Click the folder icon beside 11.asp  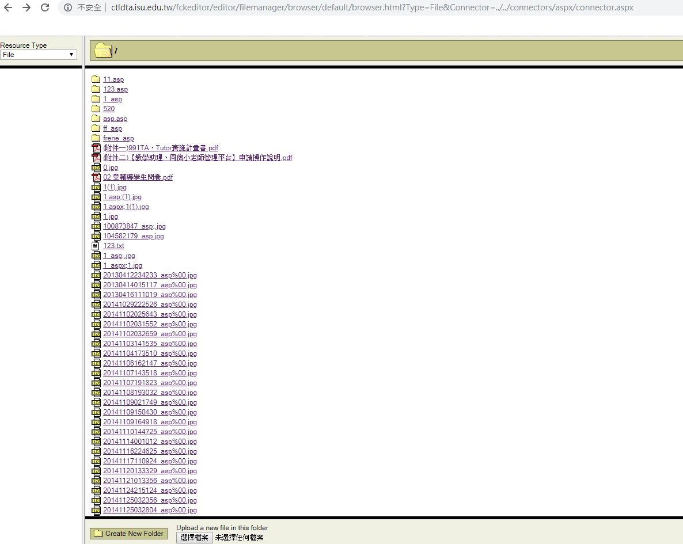click(x=96, y=79)
